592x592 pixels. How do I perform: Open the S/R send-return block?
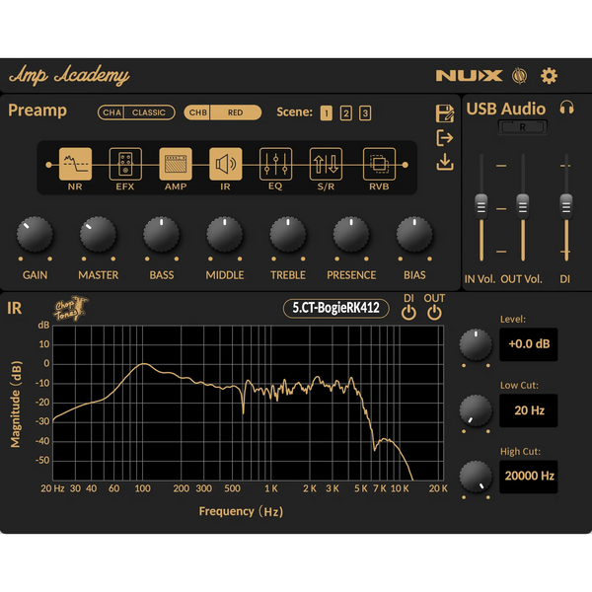pyautogui.click(x=326, y=164)
